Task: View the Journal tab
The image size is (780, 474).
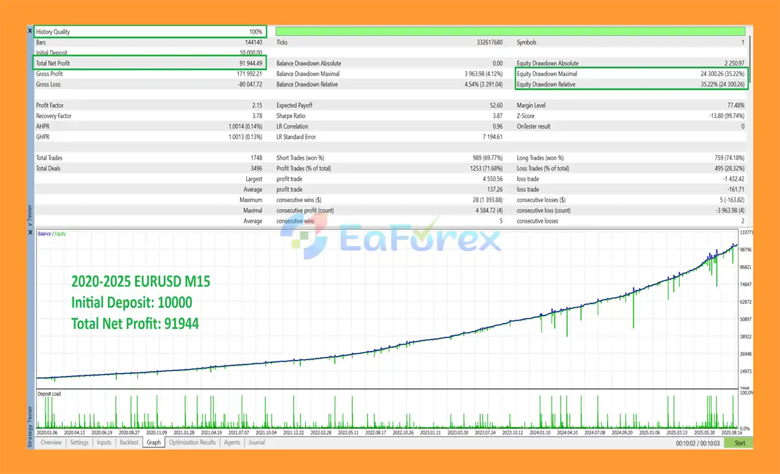Action: (x=257, y=442)
